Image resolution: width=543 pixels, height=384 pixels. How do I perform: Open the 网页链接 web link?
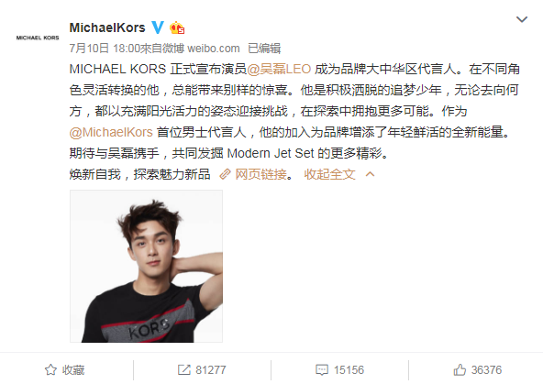pos(261,174)
